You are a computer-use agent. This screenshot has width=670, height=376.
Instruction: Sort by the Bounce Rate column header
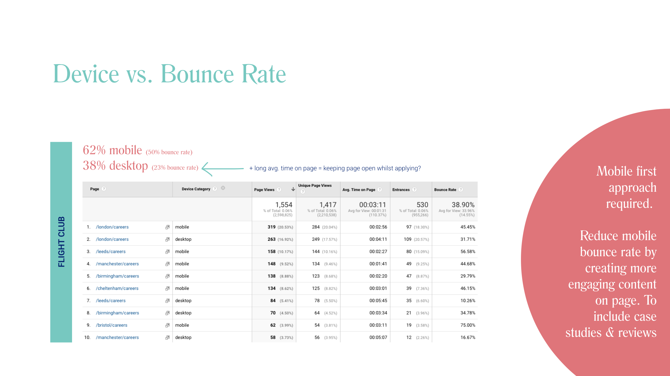[445, 190]
